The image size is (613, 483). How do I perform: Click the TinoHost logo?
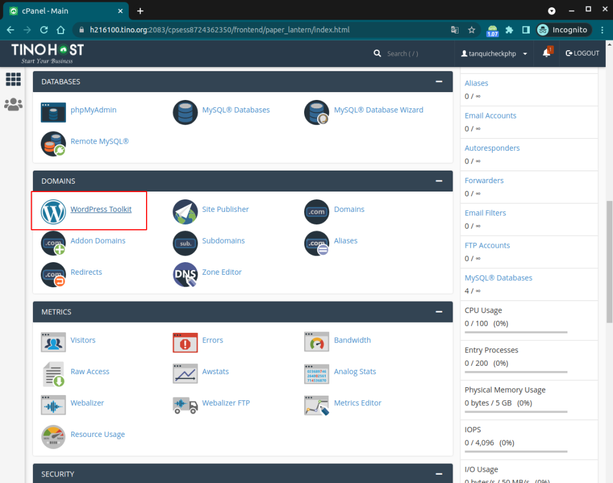47,53
